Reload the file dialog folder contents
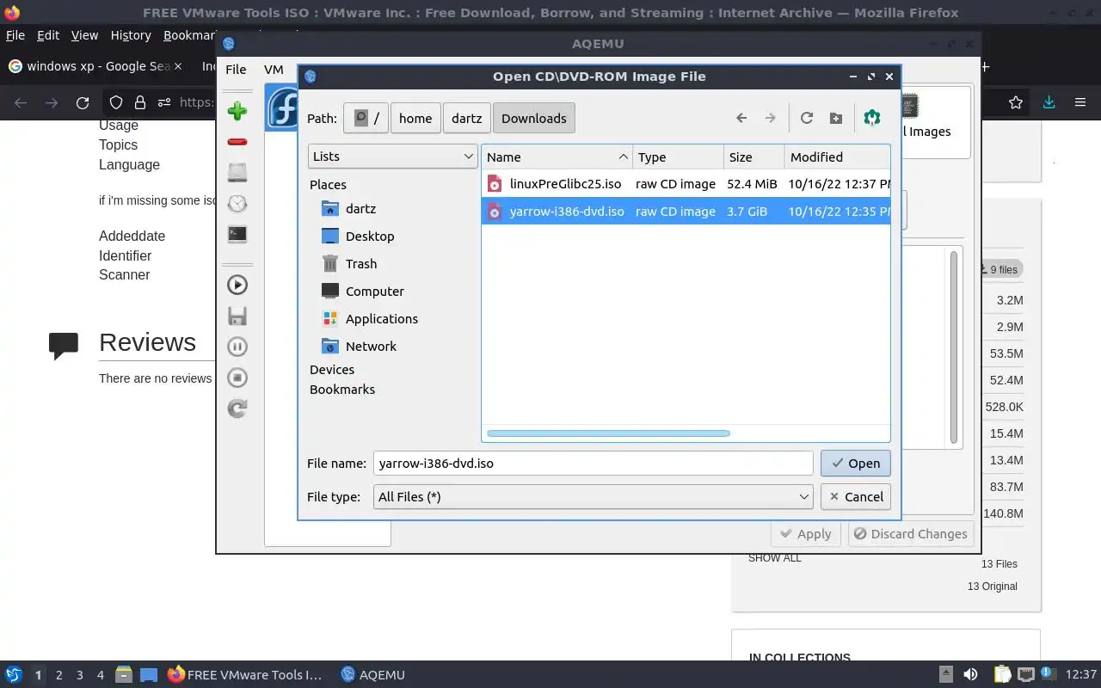Image resolution: width=1101 pixels, height=688 pixels. [806, 118]
